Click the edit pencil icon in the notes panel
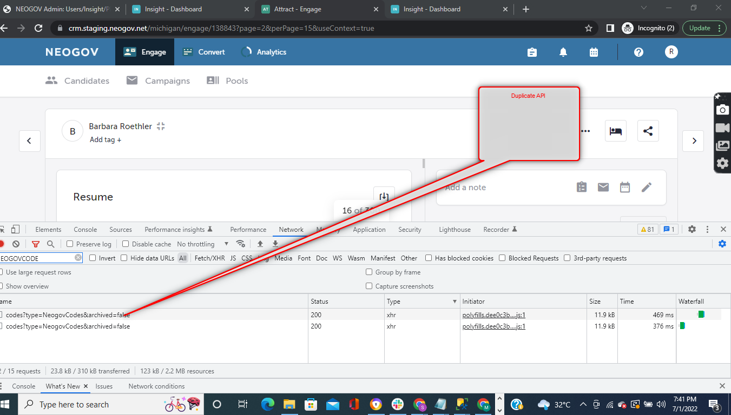Screen dimensions: 731x415 (646, 186)
